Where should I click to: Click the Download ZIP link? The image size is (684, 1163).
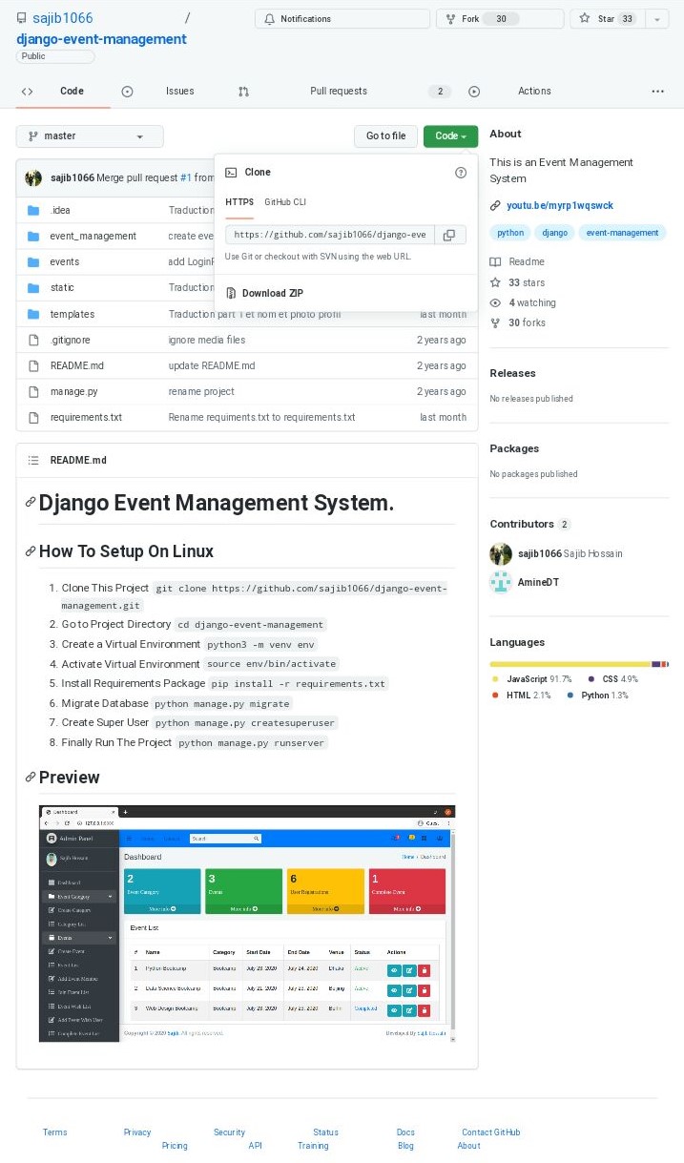click(273, 293)
